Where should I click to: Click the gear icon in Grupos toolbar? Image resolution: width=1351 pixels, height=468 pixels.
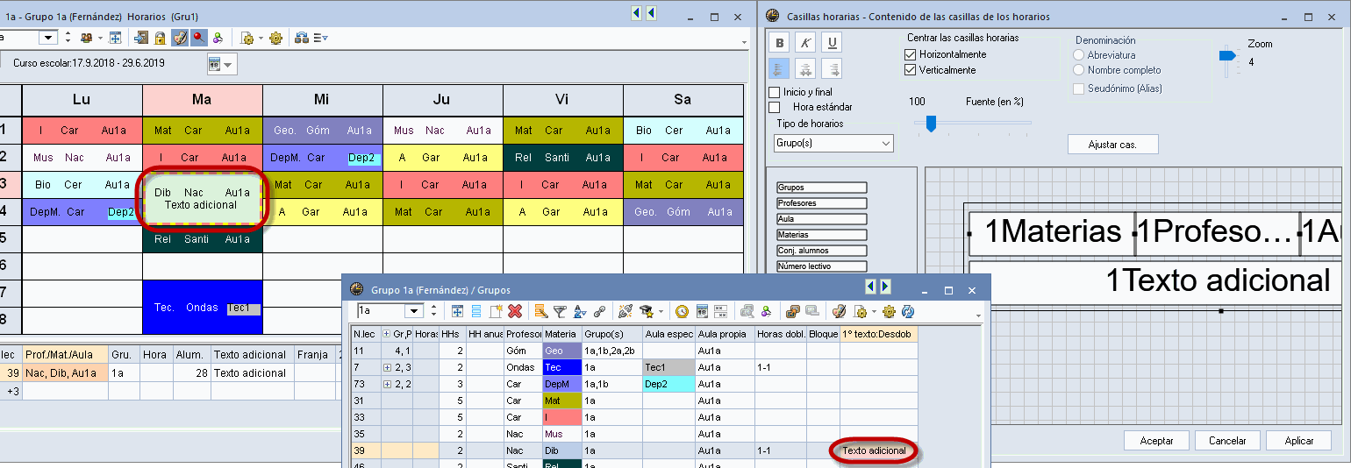(889, 311)
